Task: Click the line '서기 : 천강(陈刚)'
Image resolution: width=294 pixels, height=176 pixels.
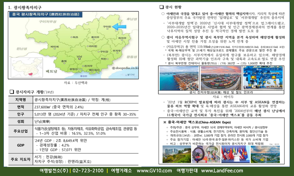Action: pyautogui.click(x=49, y=157)
